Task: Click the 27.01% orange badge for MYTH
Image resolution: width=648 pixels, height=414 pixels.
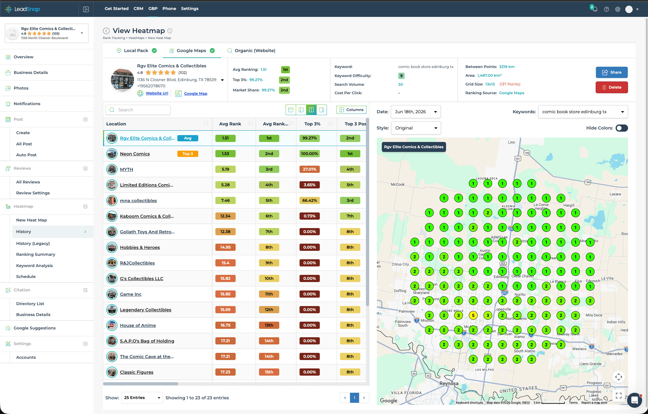Action: point(310,169)
